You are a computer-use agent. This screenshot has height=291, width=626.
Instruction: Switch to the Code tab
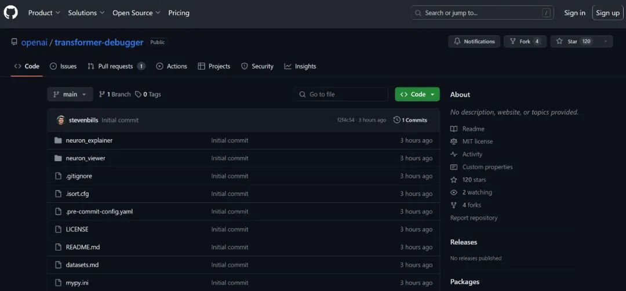(x=27, y=66)
